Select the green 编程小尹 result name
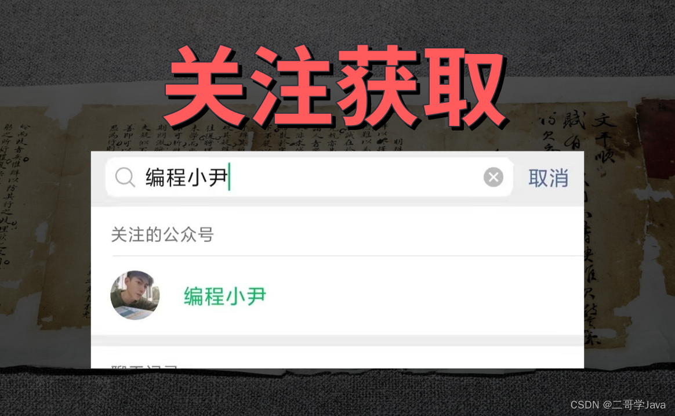 225,296
